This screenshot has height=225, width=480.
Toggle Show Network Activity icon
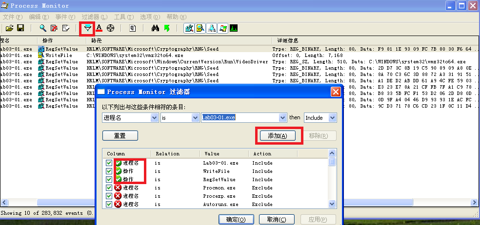pyautogui.click(x=212, y=28)
